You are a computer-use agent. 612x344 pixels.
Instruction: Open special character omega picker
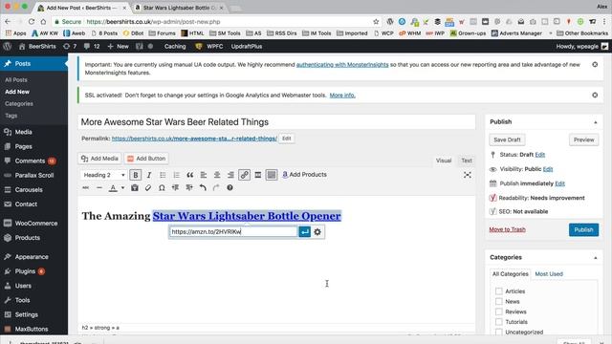click(162, 188)
